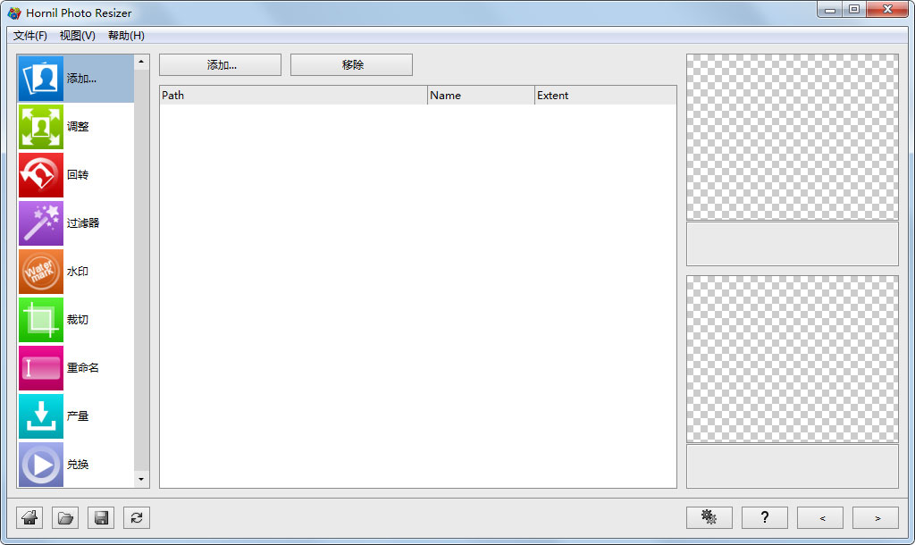
Task: Open the 文件(F) menu
Action: tap(29, 36)
